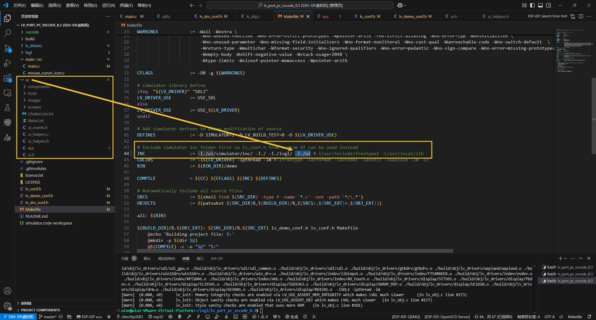Click the esp32 target selector
Screen dimensions: 596x320
coord(156,317)
